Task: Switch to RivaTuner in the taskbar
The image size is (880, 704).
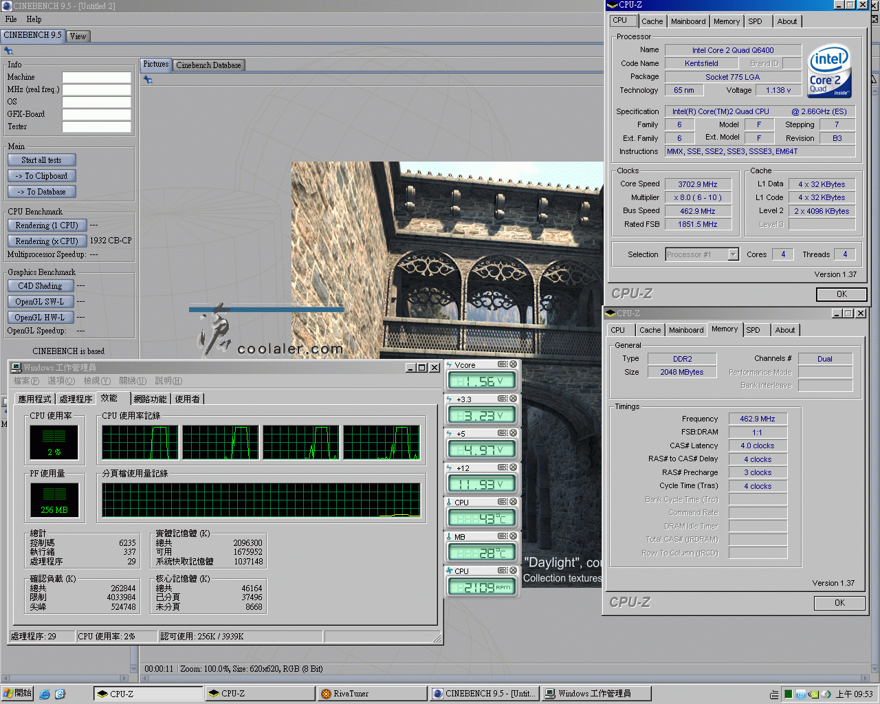Action: [x=371, y=694]
